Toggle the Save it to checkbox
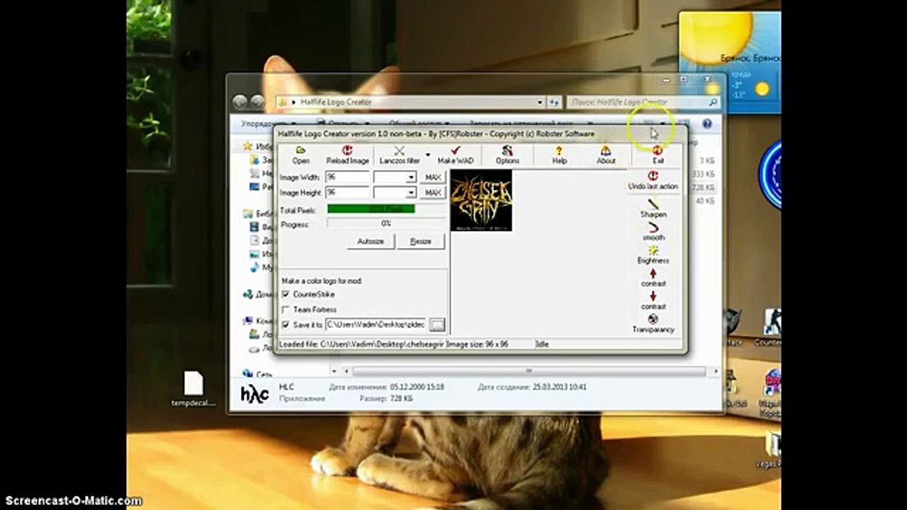 click(286, 325)
